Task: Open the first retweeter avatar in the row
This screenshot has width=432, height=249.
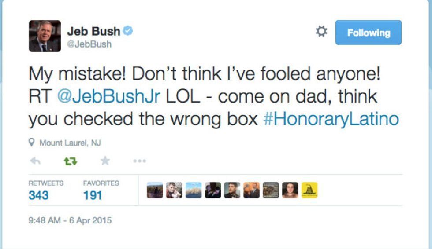Action: tap(155, 190)
